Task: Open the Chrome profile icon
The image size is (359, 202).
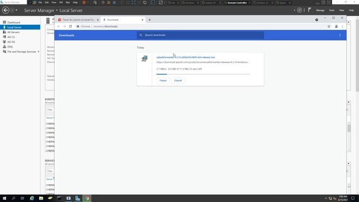Action: tap(337, 26)
